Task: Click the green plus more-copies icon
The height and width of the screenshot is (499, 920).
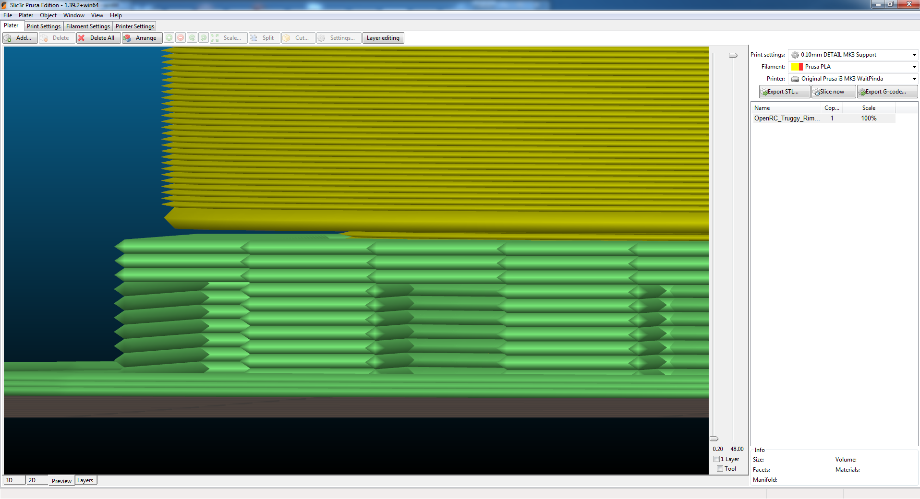Action: 169,38
